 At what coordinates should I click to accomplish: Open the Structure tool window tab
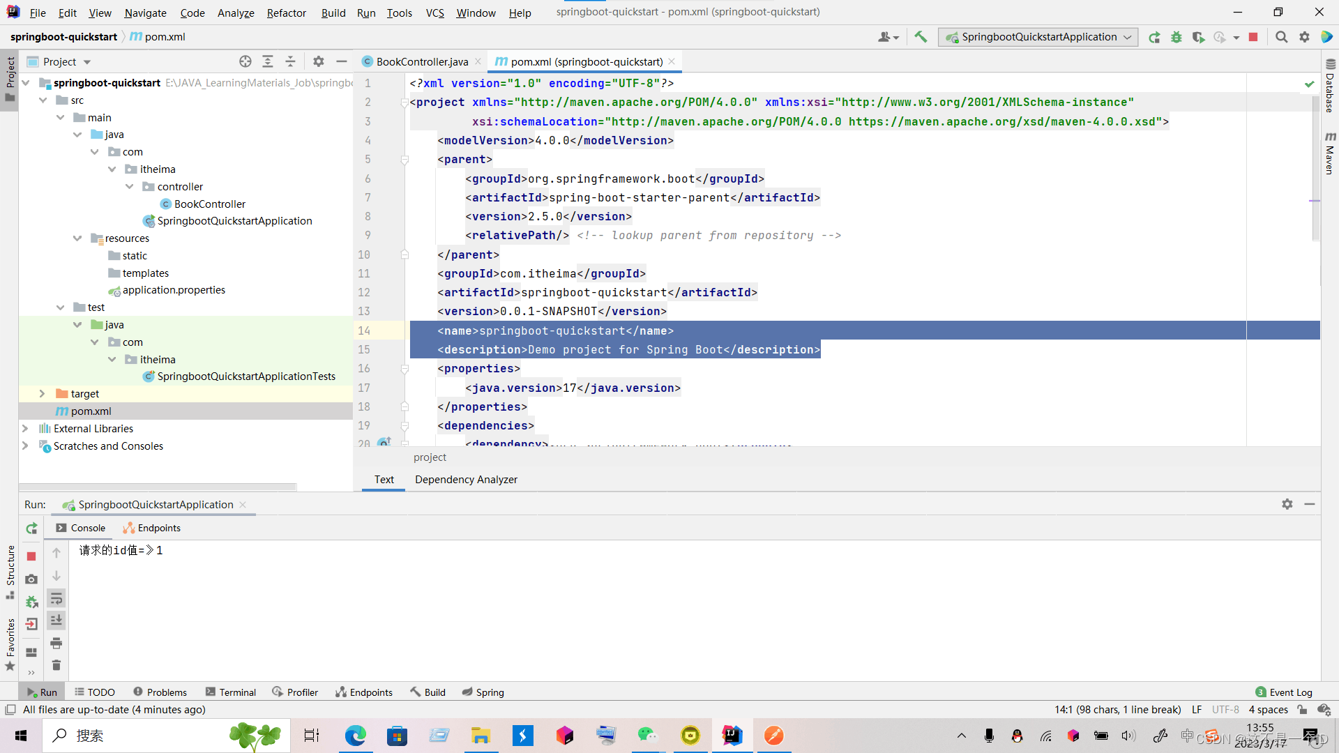(x=10, y=572)
